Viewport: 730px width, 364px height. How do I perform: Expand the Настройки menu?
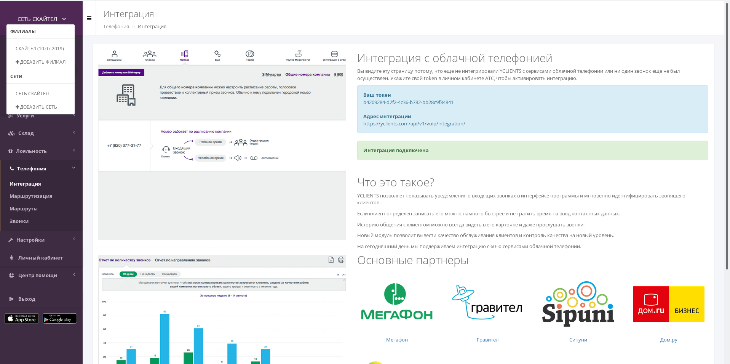(41, 240)
